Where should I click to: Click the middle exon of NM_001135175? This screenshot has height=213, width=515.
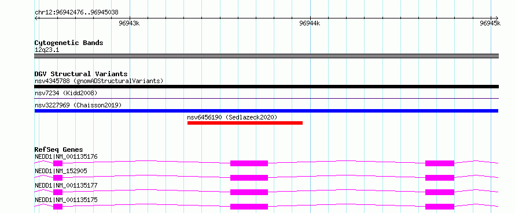coord(249,207)
